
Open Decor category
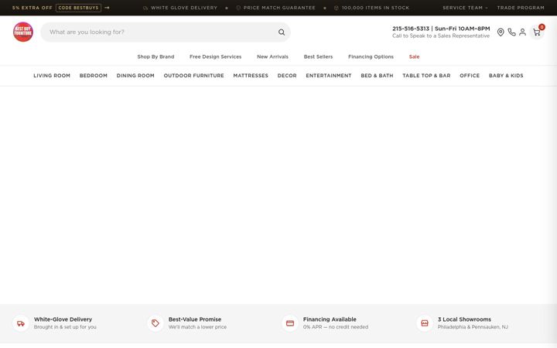pyautogui.click(x=287, y=76)
